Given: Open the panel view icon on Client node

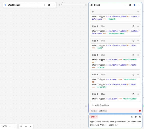Looking at the screenshot, I should 130,5.
